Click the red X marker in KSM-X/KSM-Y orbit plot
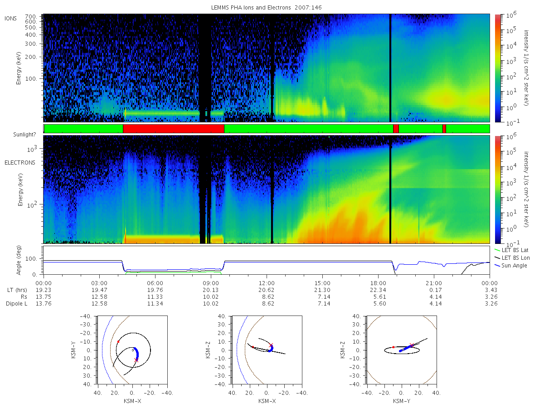Viewport: 544px width, 408px height. pyautogui.click(x=136, y=359)
